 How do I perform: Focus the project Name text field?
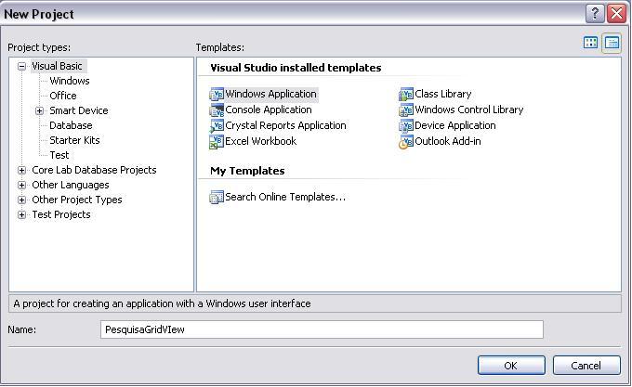[322, 329]
